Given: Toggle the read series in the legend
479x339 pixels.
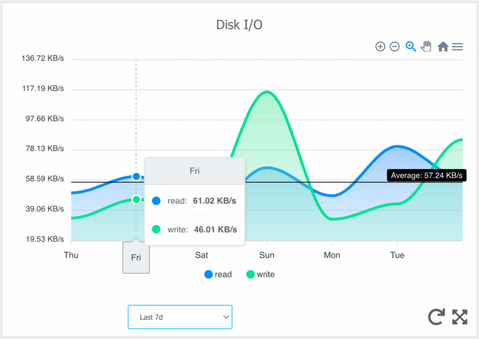Looking at the screenshot, I should point(218,275).
